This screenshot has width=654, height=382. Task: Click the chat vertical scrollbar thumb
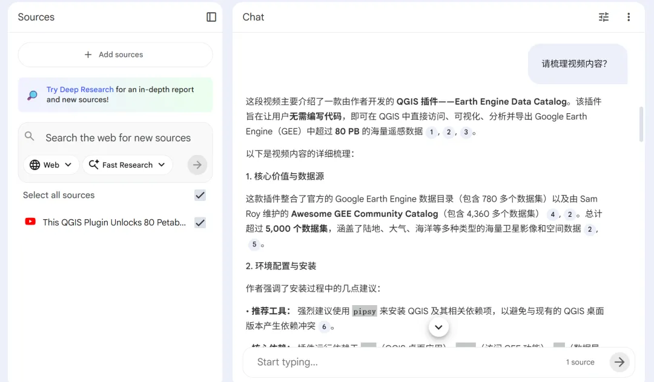tap(641, 124)
